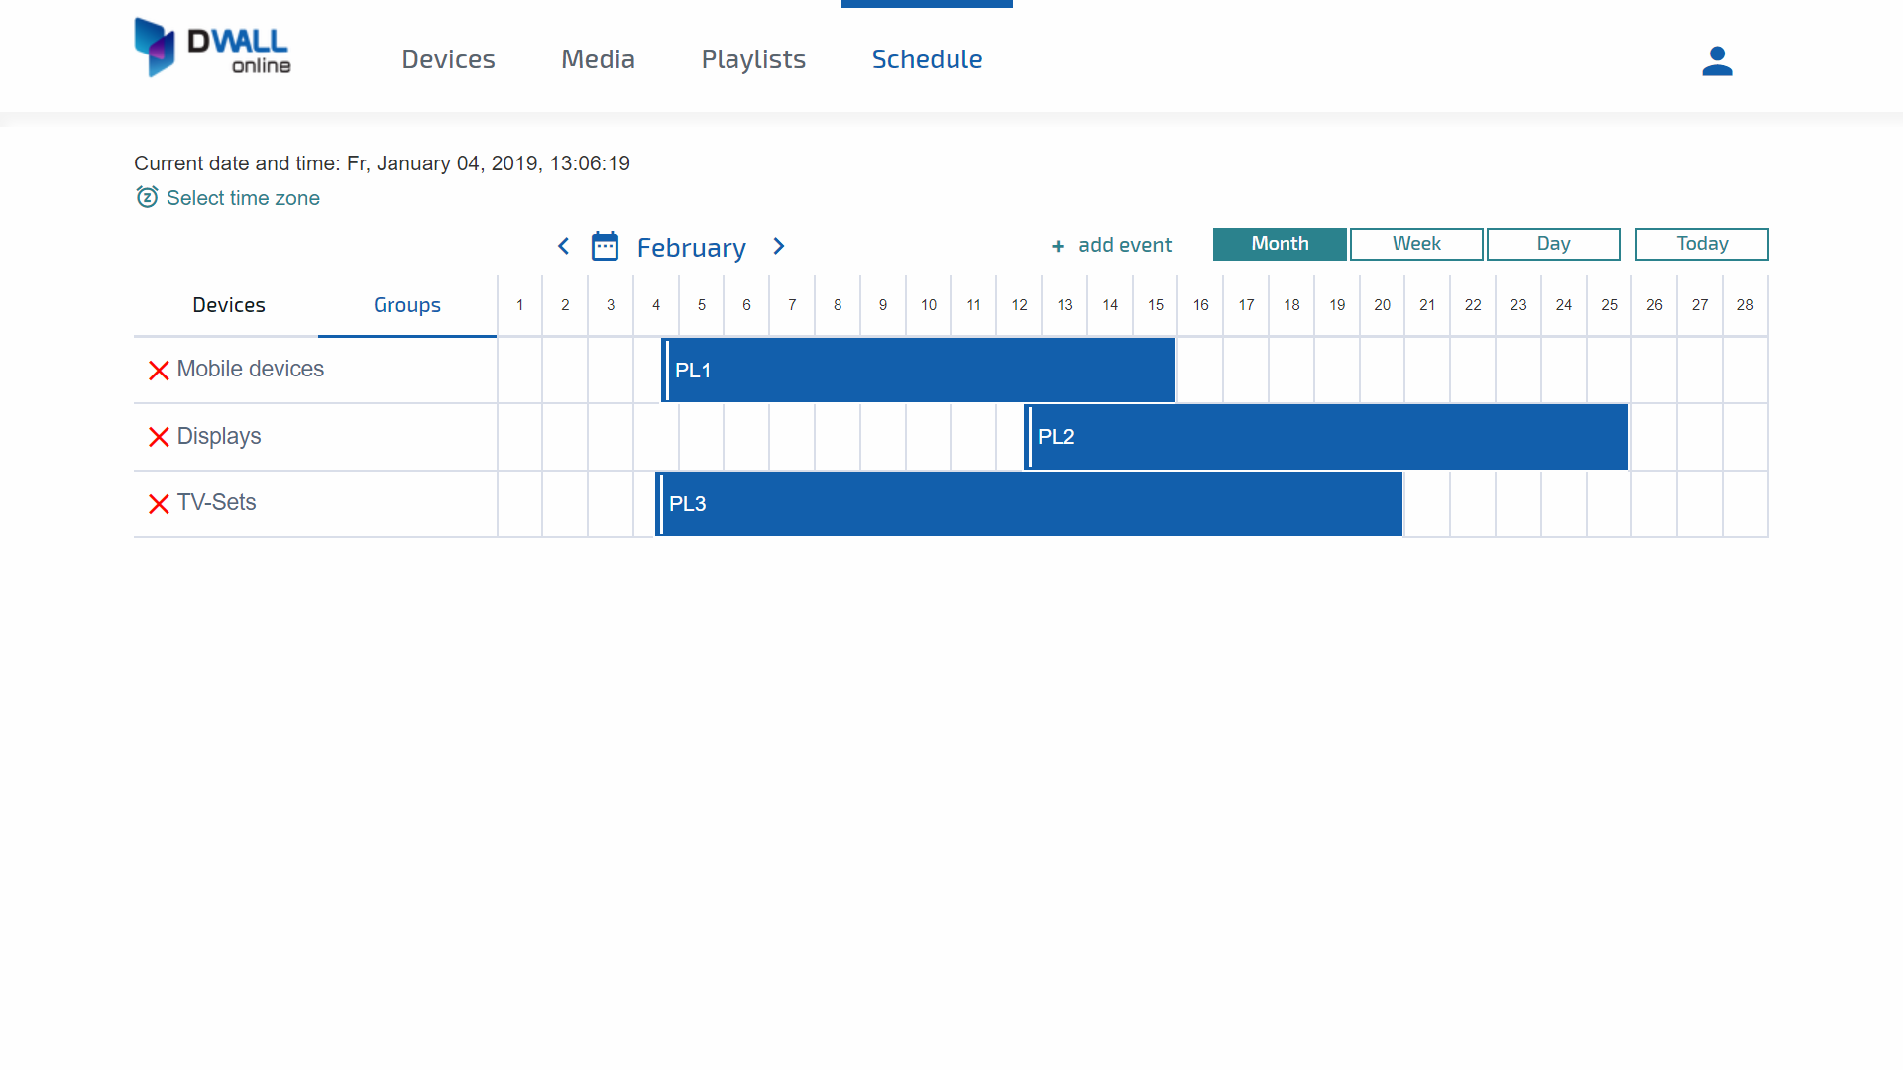Open the February month selector
1903x1070 pixels.
691,247
